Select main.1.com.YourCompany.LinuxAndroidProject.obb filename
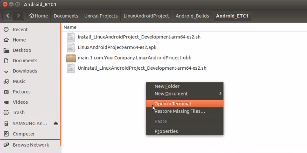Image resolution: width=307 pixels, height=153 pixels. (134, 58)
